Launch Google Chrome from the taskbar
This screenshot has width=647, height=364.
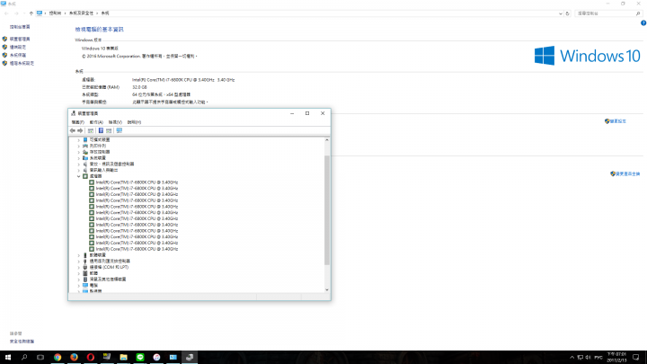[x=58, y=358]
